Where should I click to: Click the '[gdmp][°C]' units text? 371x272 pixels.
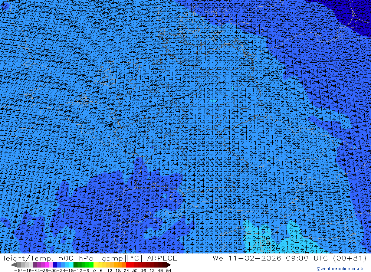(x=120, y=258)
